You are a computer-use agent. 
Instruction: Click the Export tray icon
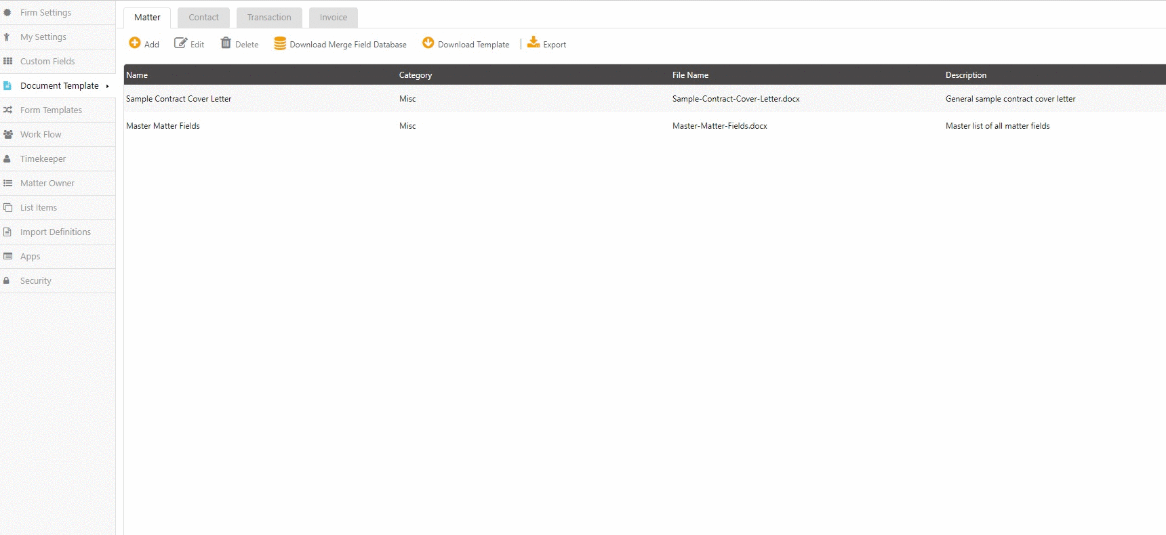tap(534, 43)
